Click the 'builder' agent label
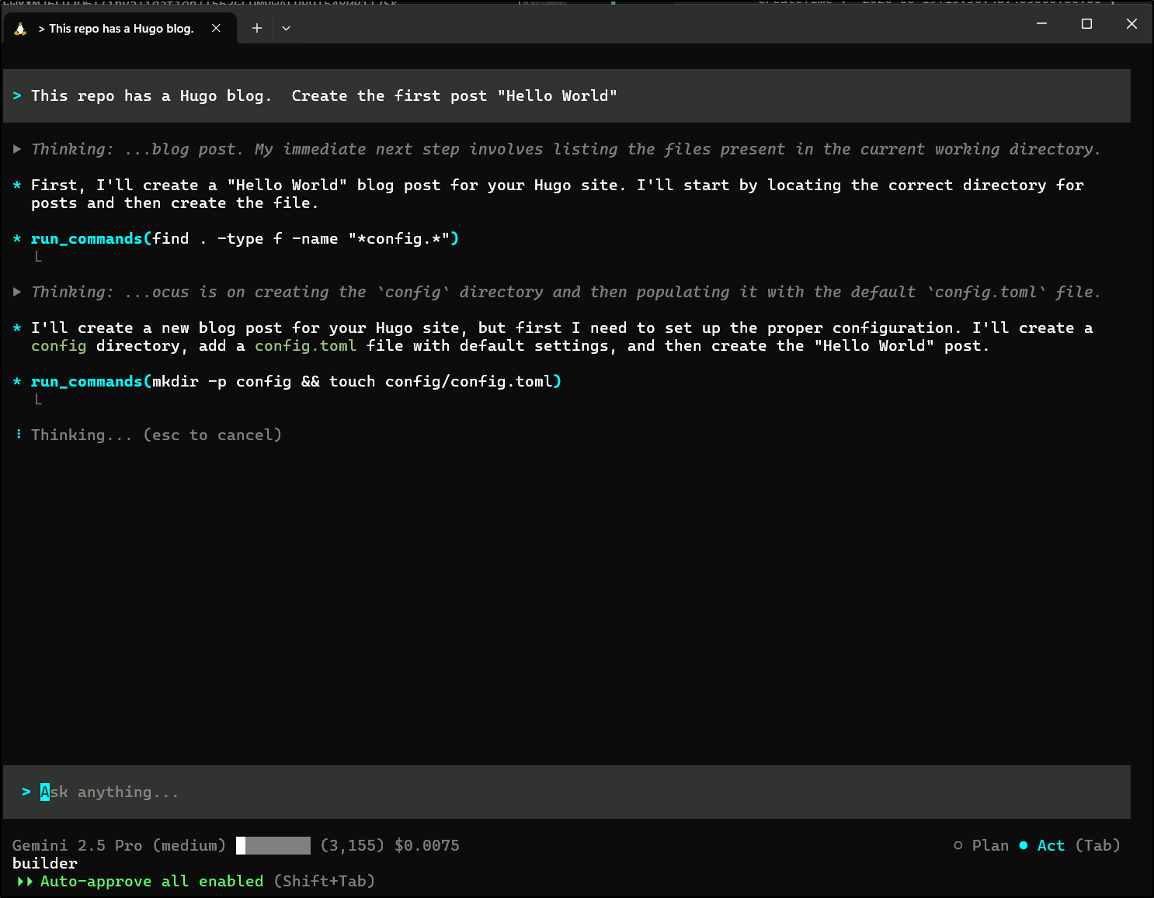This screenshot has height=898, width=1154. pos(45,863)
